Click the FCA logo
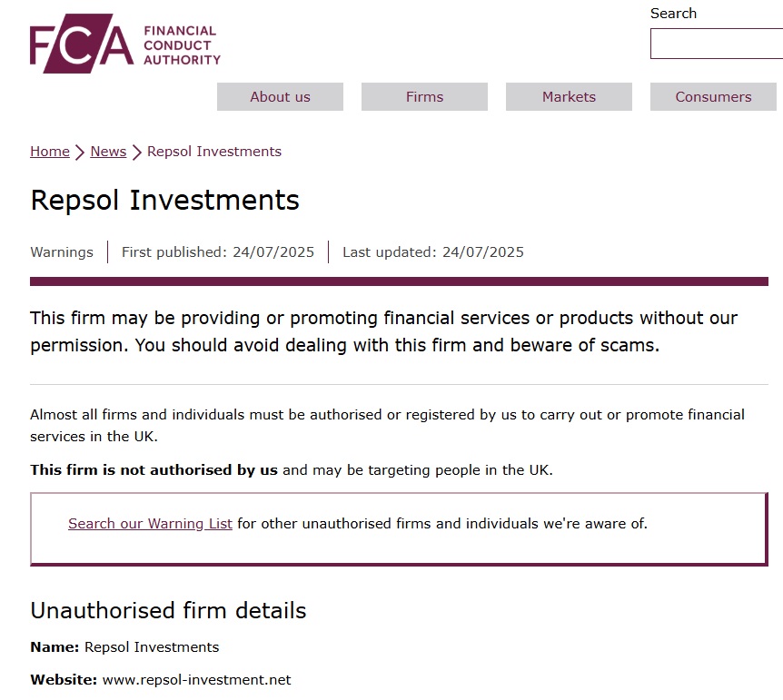The image size is (783, 700). pos(124,43)
